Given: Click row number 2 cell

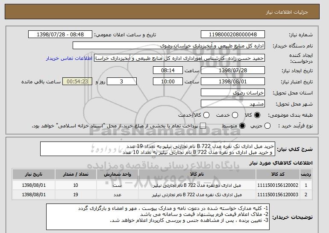Looking at the screenshot, I should 306,195.
